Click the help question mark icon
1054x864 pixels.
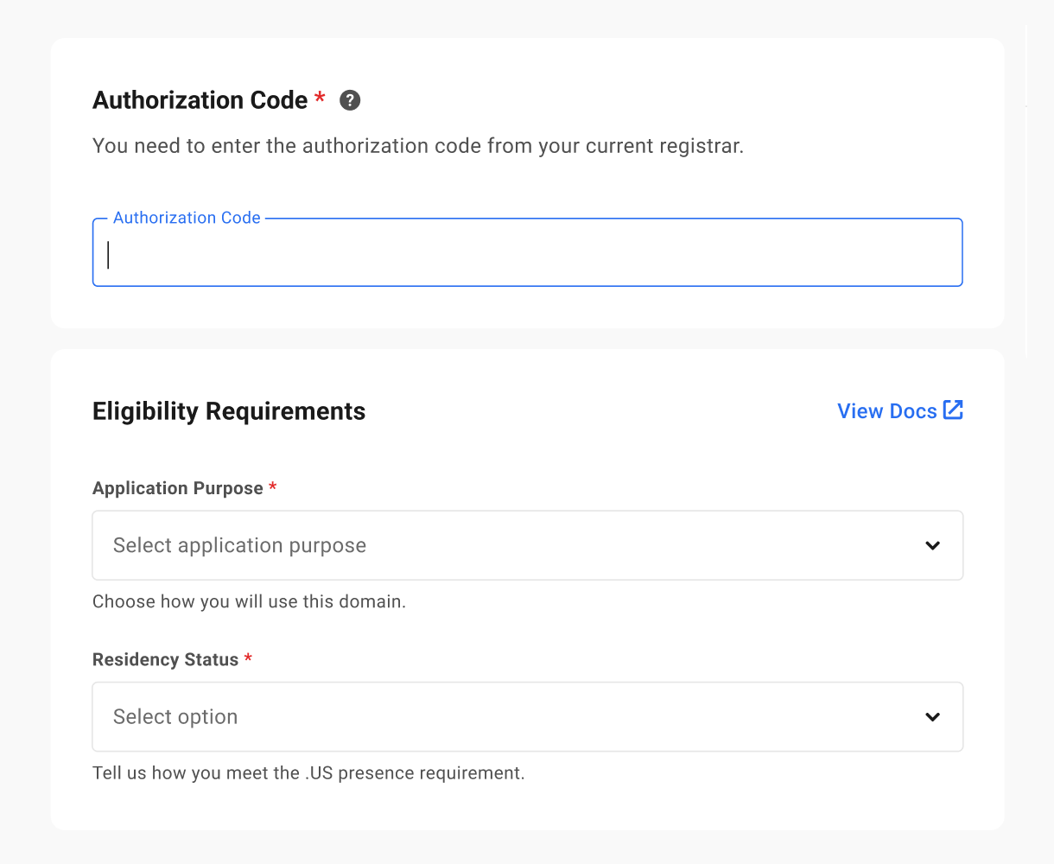click(350, 100)
